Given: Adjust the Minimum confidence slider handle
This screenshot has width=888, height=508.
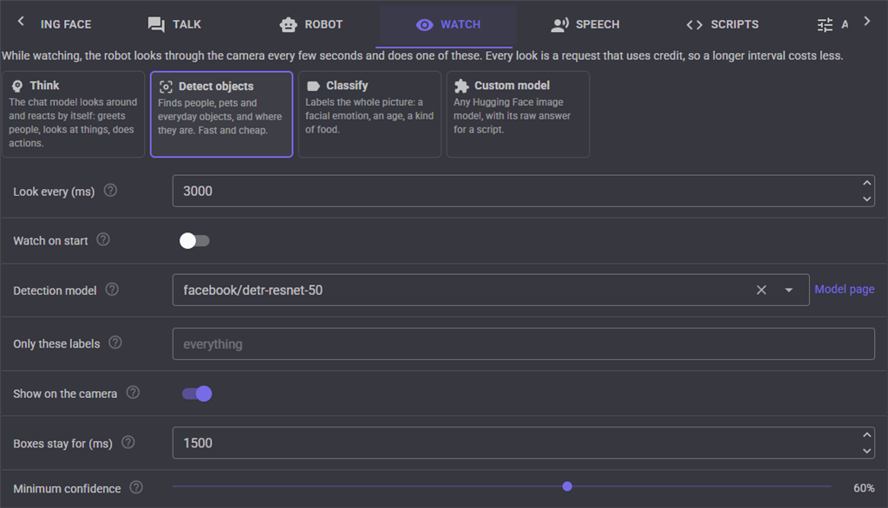Looking at the screenshot, I should point(567,486).
